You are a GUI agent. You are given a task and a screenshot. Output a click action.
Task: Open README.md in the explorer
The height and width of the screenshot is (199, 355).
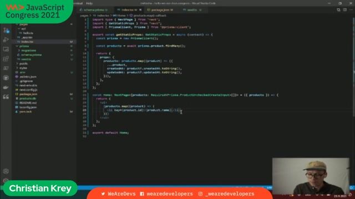point(28,103)
